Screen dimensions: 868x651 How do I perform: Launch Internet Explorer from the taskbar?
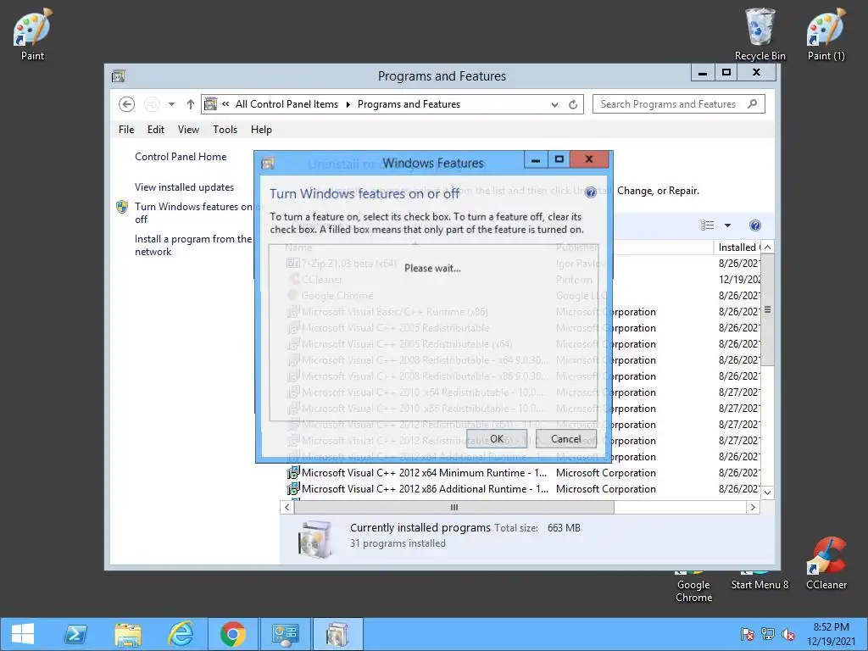(x=181, y=634)
